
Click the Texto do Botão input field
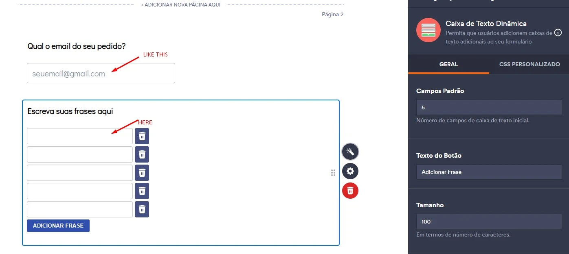[x=488, y=172]
